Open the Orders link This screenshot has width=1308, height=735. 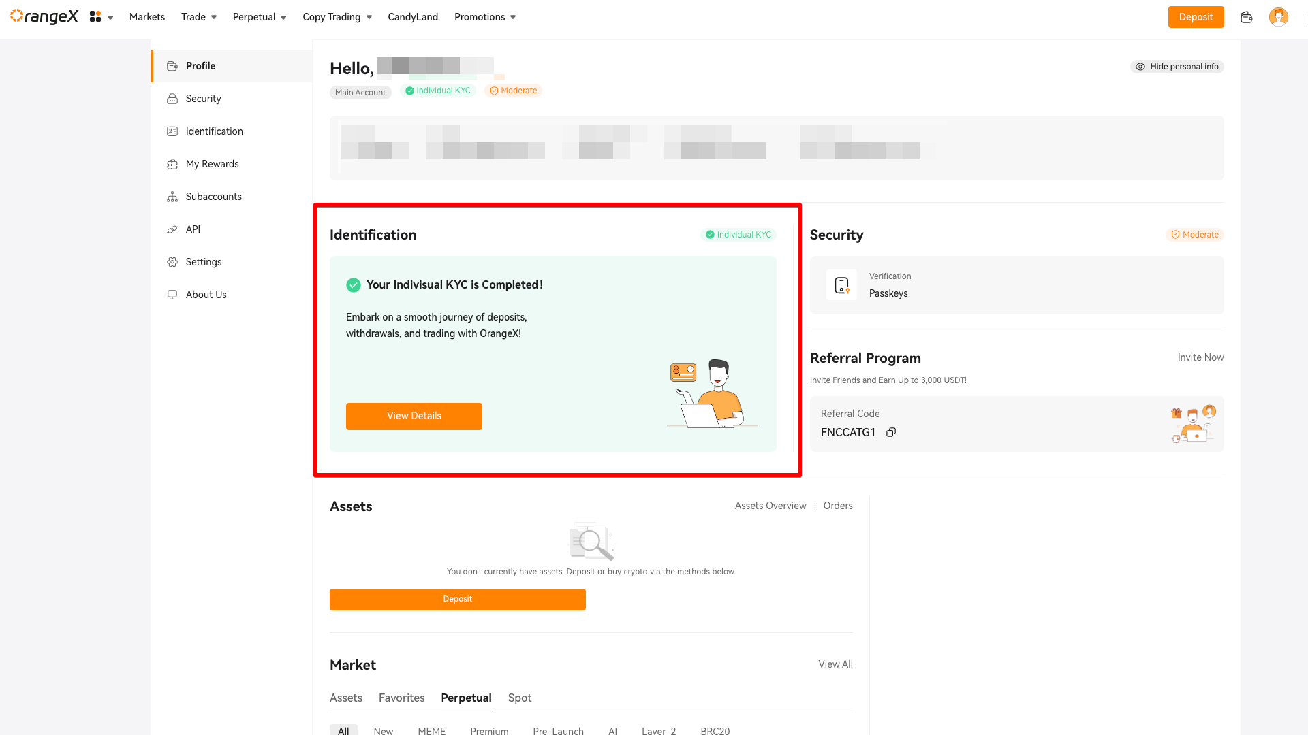pyautogui.click(x=838, y=506)
